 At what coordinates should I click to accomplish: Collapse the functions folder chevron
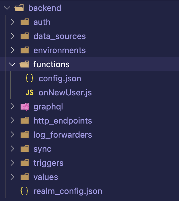tap(12, 64)
